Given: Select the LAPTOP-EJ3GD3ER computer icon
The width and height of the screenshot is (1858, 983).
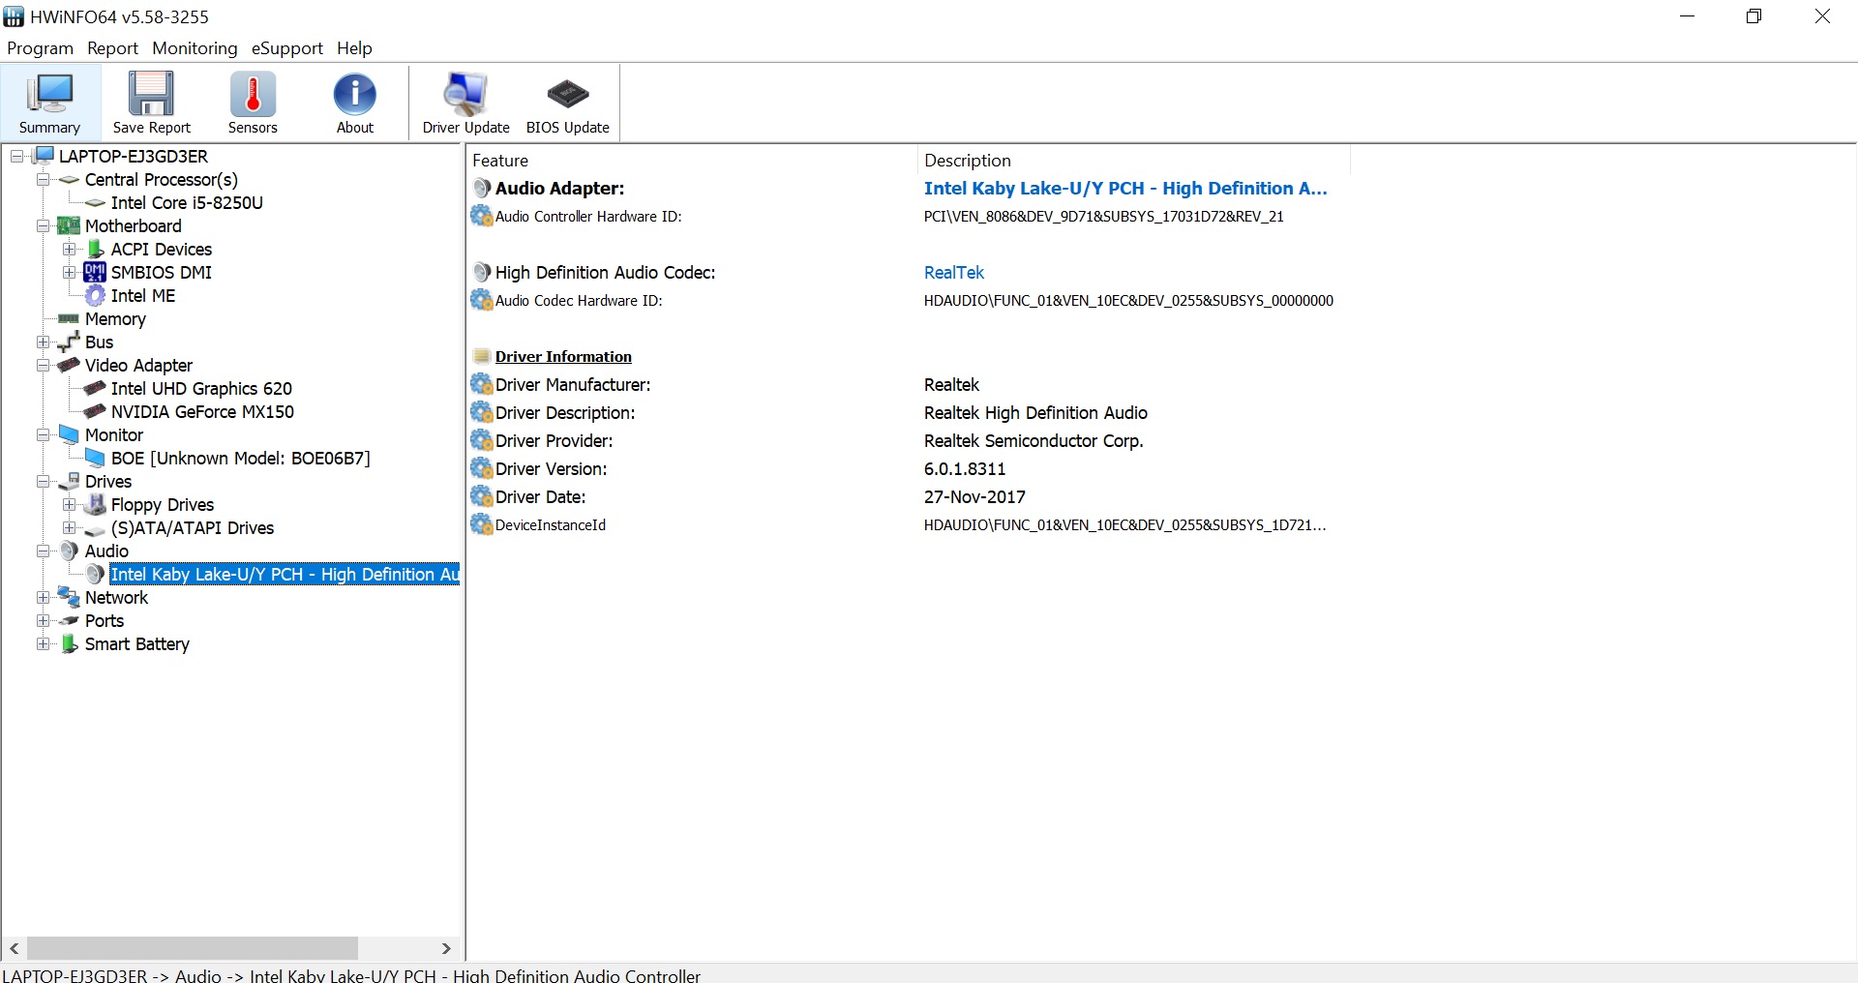Looking at the screenshot, I should 44,156.
